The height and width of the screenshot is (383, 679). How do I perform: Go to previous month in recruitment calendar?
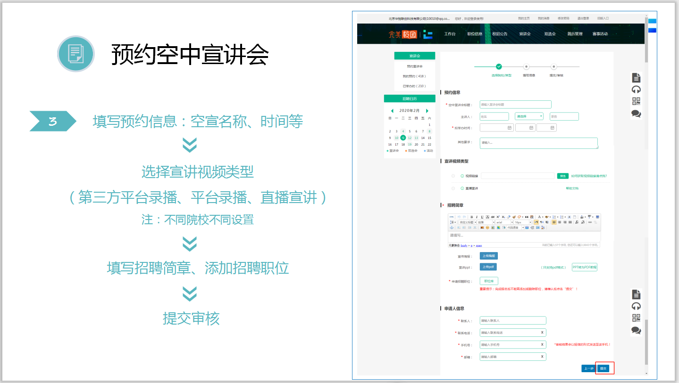392,111
